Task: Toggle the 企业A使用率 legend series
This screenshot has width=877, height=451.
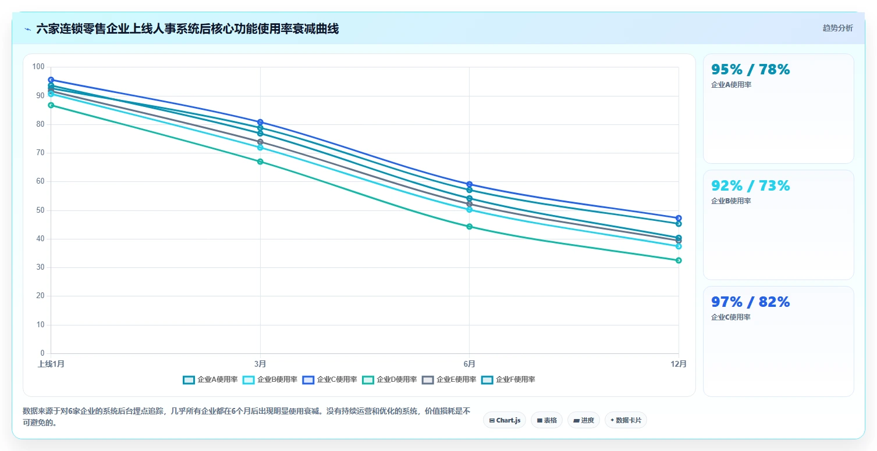Action: pyautogui.click(x=210, y=380)
